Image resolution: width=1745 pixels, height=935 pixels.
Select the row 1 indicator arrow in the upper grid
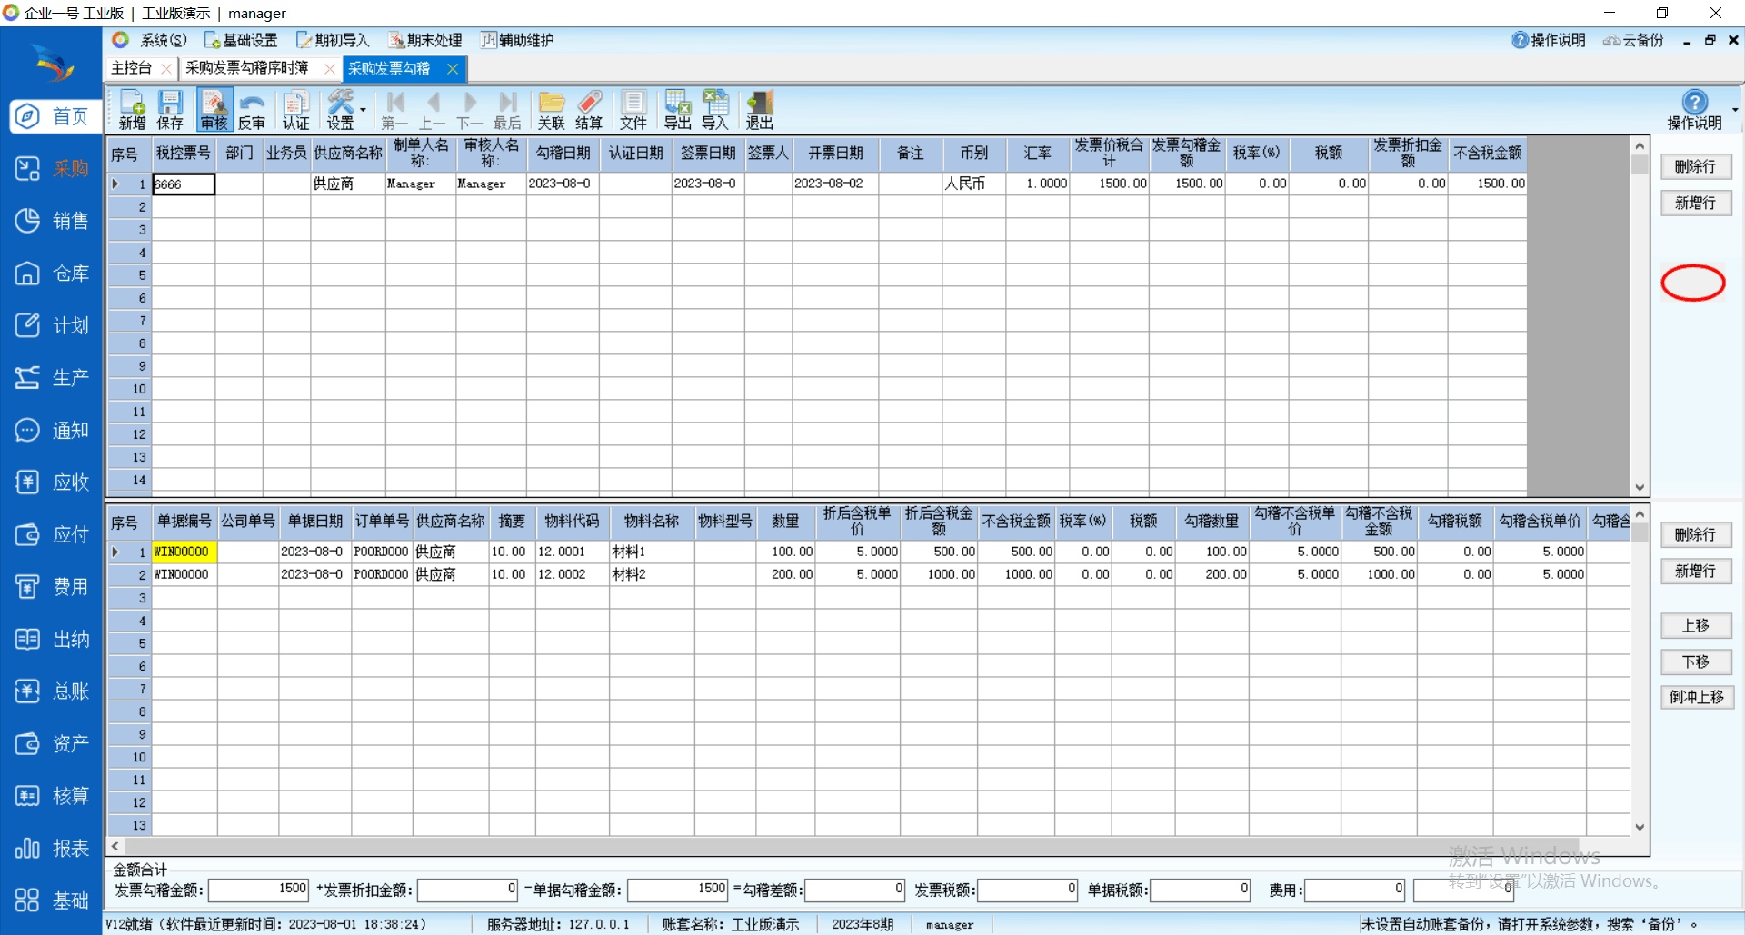coord(116,184)
